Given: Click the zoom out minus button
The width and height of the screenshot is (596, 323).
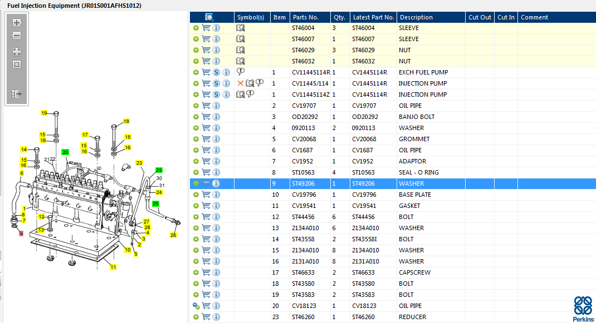Looking at the screenshot, I should coord(17,36).
